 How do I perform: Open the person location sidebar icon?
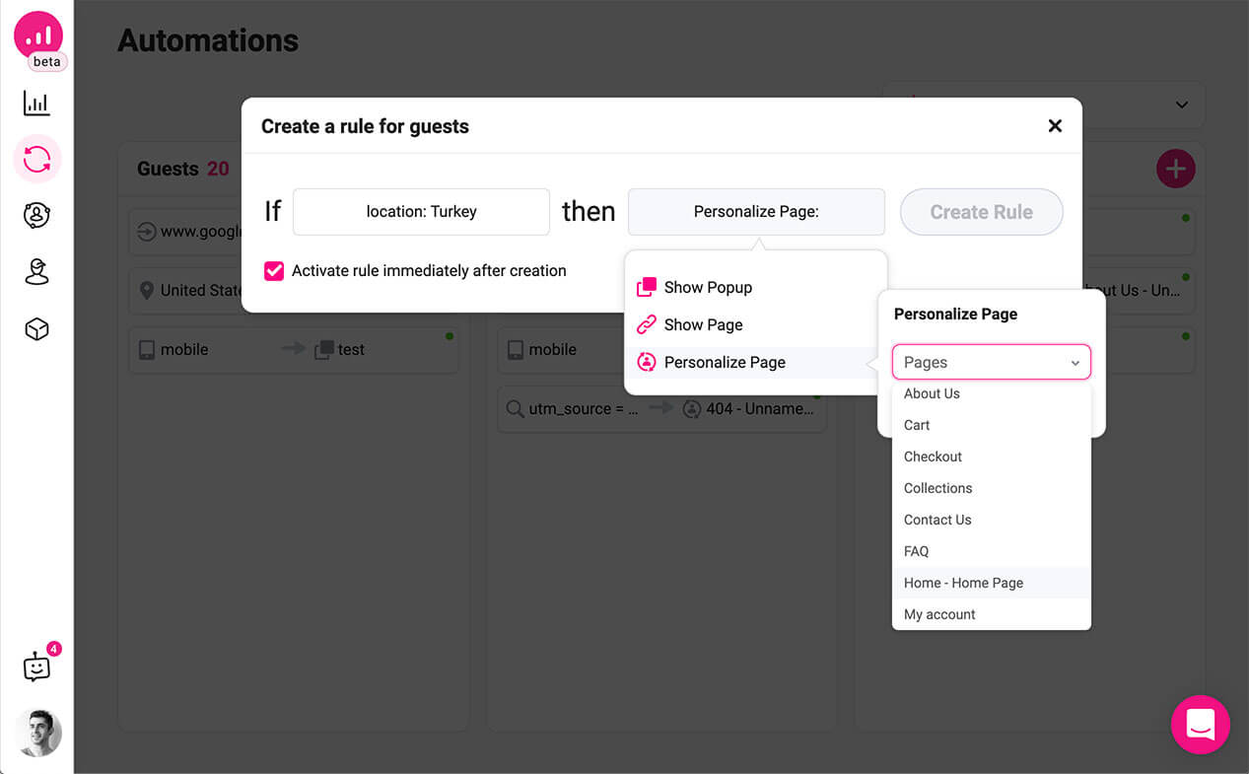tap(36, 272)
